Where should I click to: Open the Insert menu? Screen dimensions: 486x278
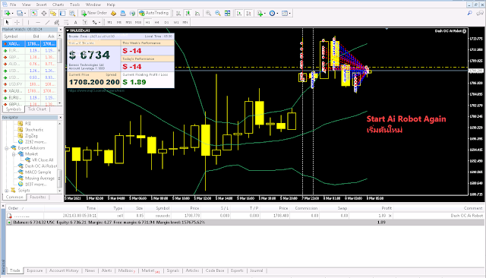pos(41,5)
